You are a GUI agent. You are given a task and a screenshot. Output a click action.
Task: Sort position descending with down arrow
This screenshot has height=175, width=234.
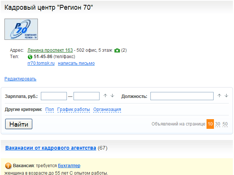[226, 96]
